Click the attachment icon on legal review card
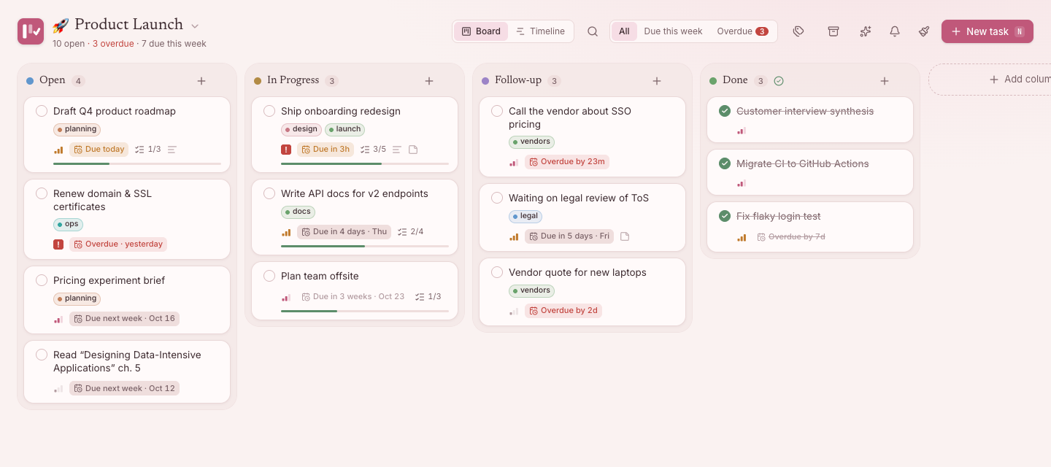Viewport: 1051px width, 467px height. [625, 236]
